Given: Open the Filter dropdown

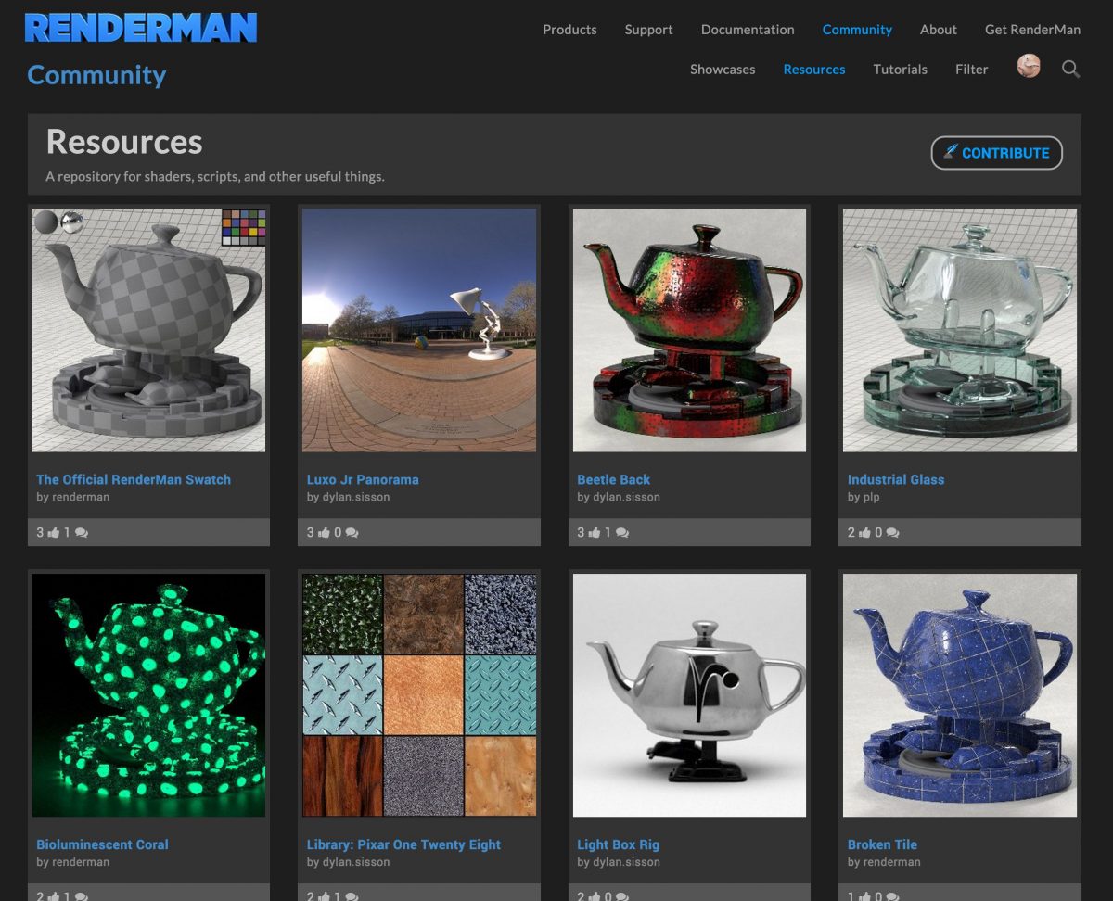Looking at the screenshot, I should click(971, 69).
